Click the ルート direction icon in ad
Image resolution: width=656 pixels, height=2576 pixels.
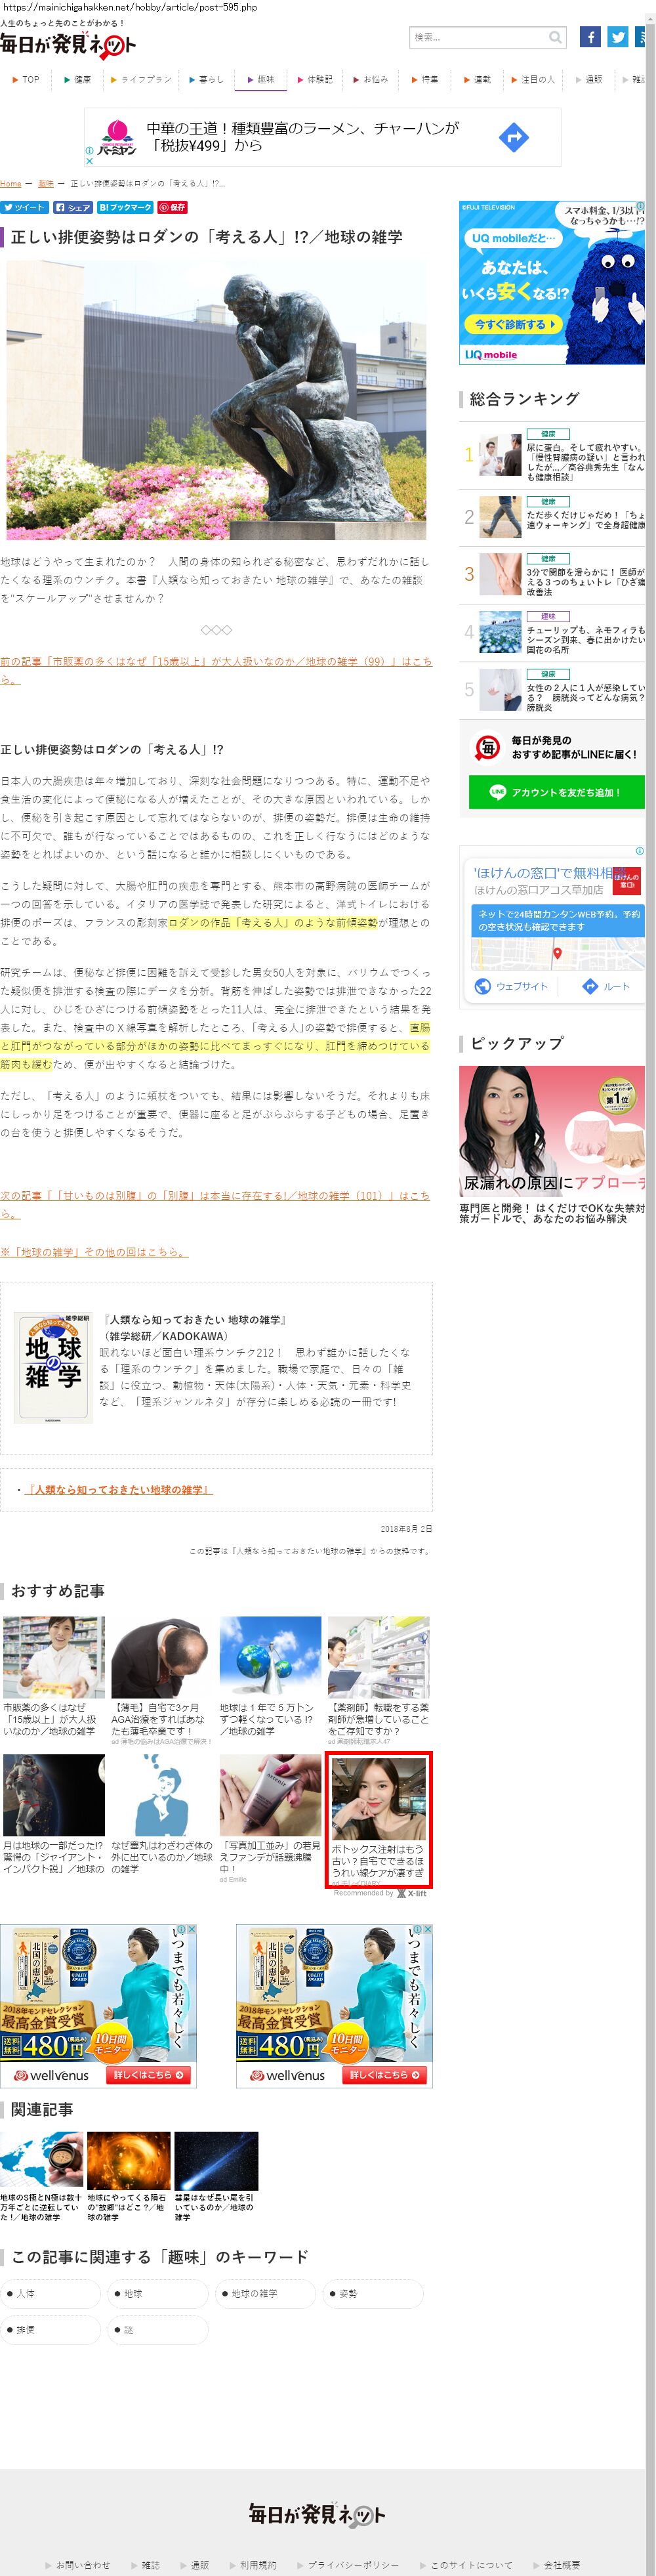(x=590, y=986)
